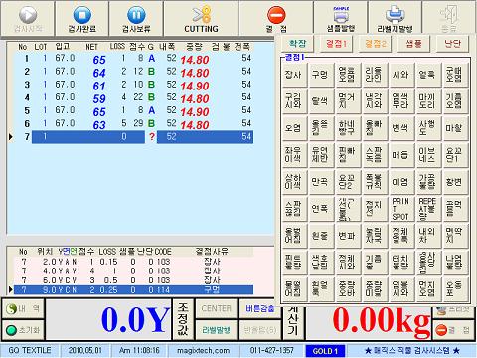Click the 라벨발행 label print button
The width and height of the screenshot is (477, 358).
tap(216, 330)
